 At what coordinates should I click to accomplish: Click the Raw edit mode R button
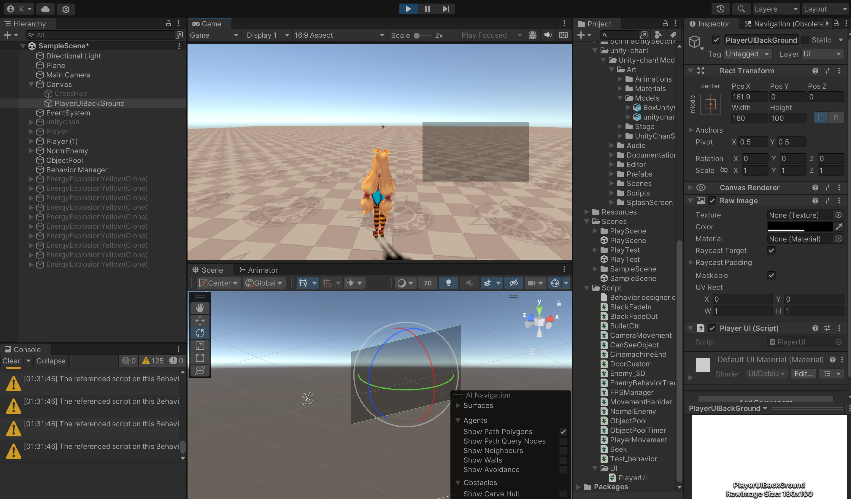[x=836, y=117]
